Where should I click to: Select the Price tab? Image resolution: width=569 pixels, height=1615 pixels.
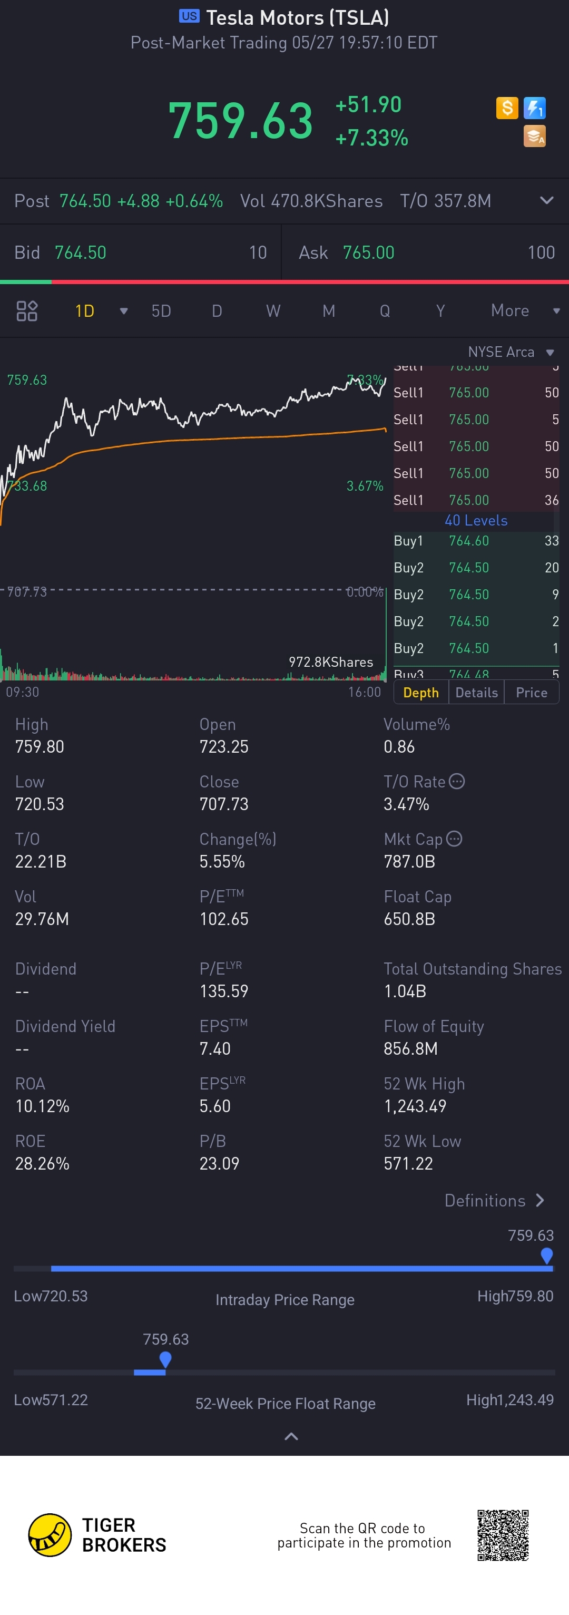click(532, 692)
